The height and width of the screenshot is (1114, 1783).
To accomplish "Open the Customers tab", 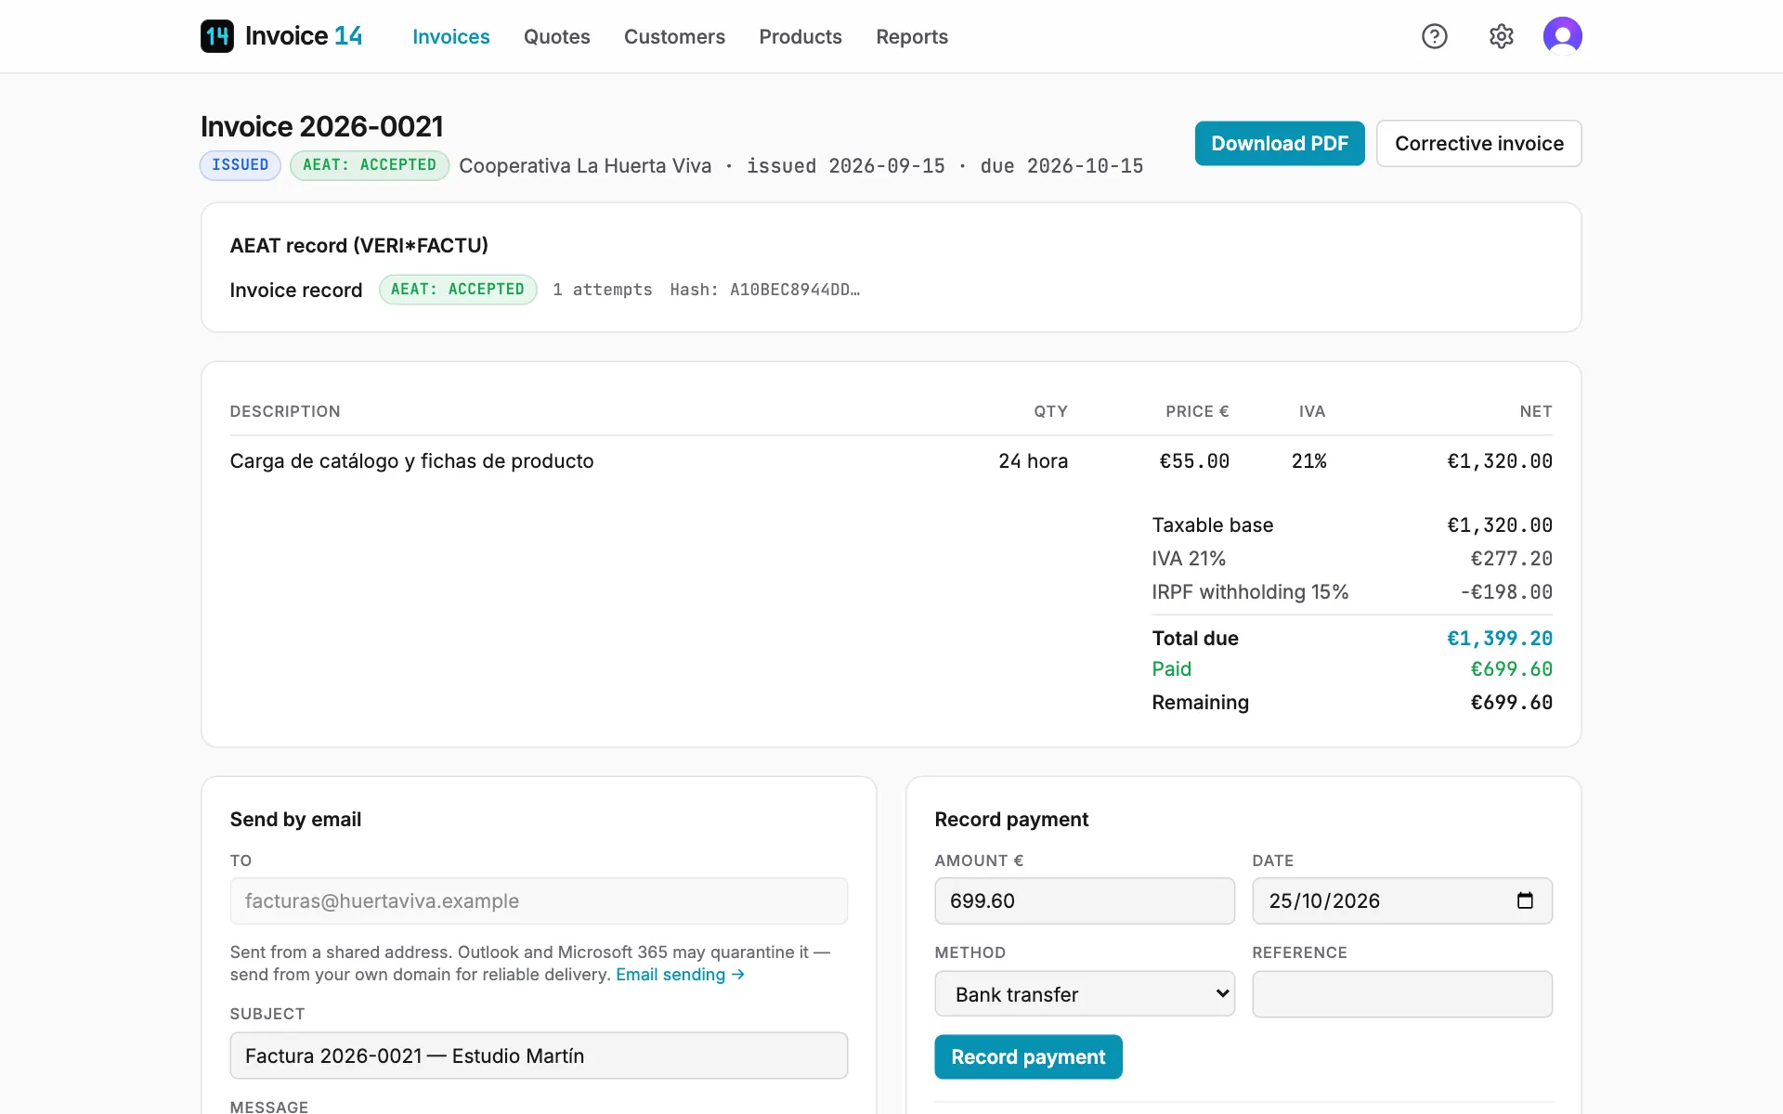I will pos(674,36).
